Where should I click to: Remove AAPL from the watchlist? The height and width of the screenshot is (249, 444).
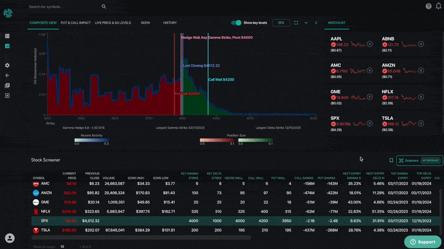370,44
